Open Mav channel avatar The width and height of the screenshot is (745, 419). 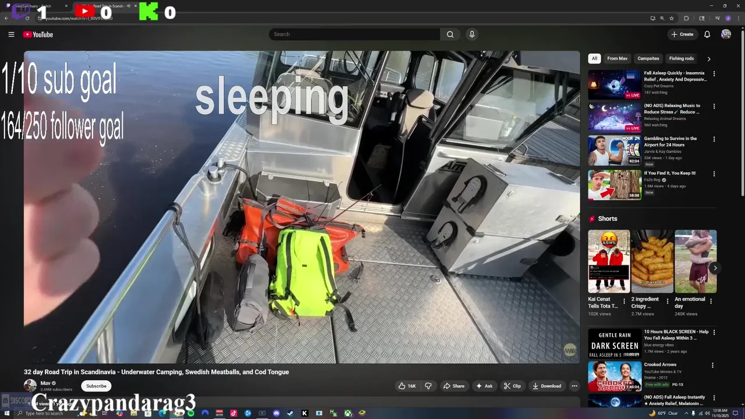pos(30,386)
